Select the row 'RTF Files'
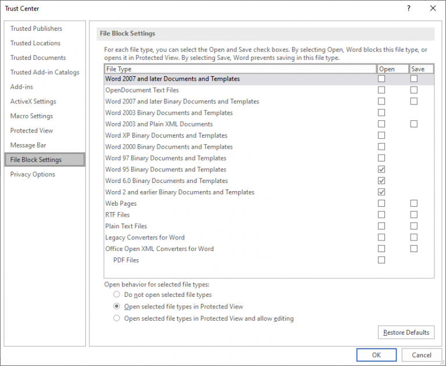Screen dimensions: 446x366 269,214
